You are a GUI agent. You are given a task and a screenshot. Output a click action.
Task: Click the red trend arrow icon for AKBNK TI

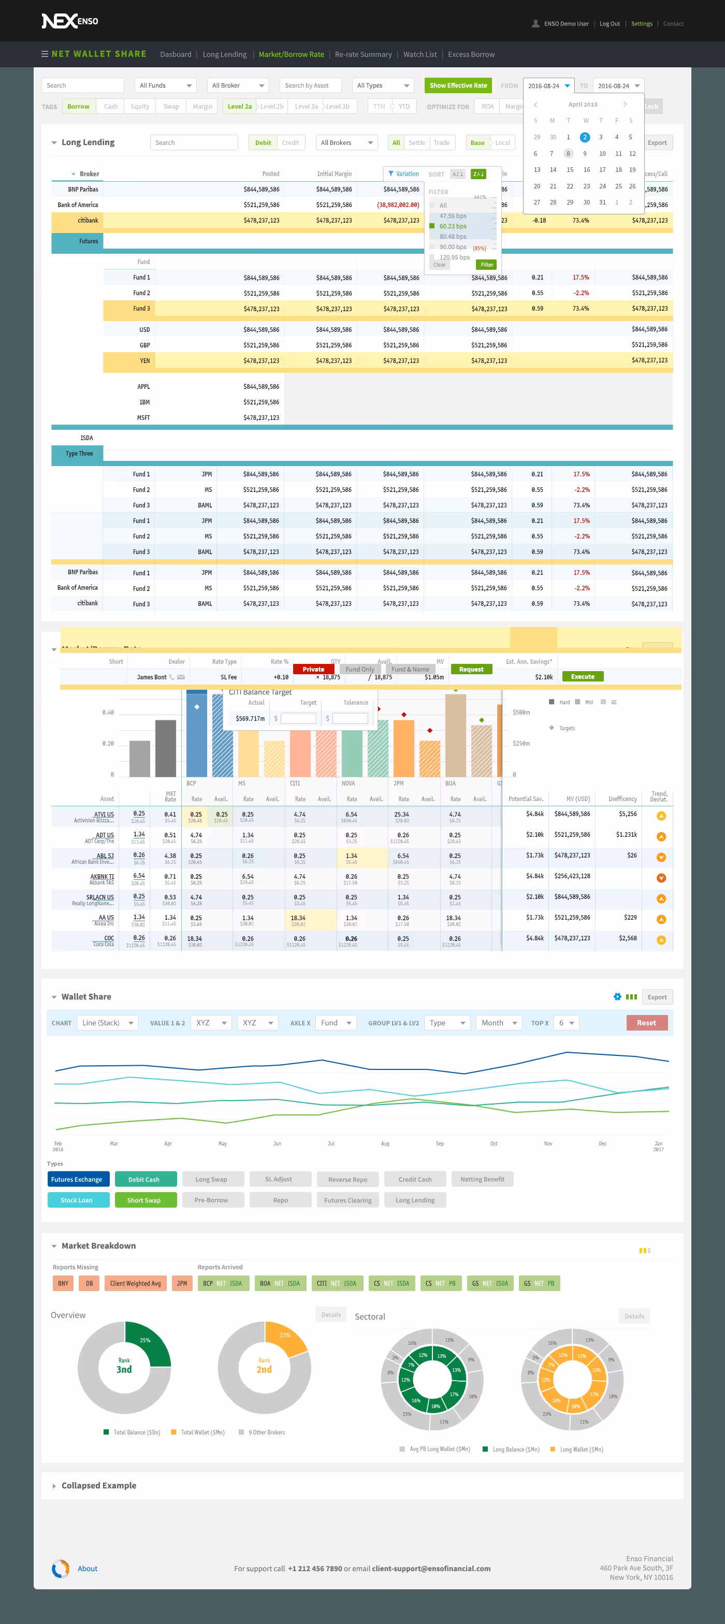(661, 878)
